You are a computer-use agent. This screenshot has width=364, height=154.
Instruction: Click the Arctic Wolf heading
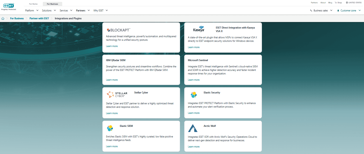tap(210, 126)
